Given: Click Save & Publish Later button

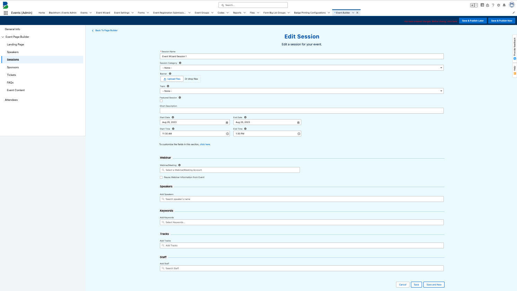Looking at the screenshot, I should tap(473, 21).
